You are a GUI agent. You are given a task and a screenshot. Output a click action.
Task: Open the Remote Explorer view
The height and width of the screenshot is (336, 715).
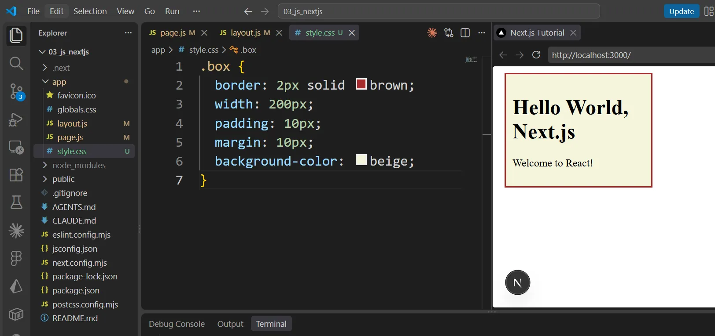16,147
